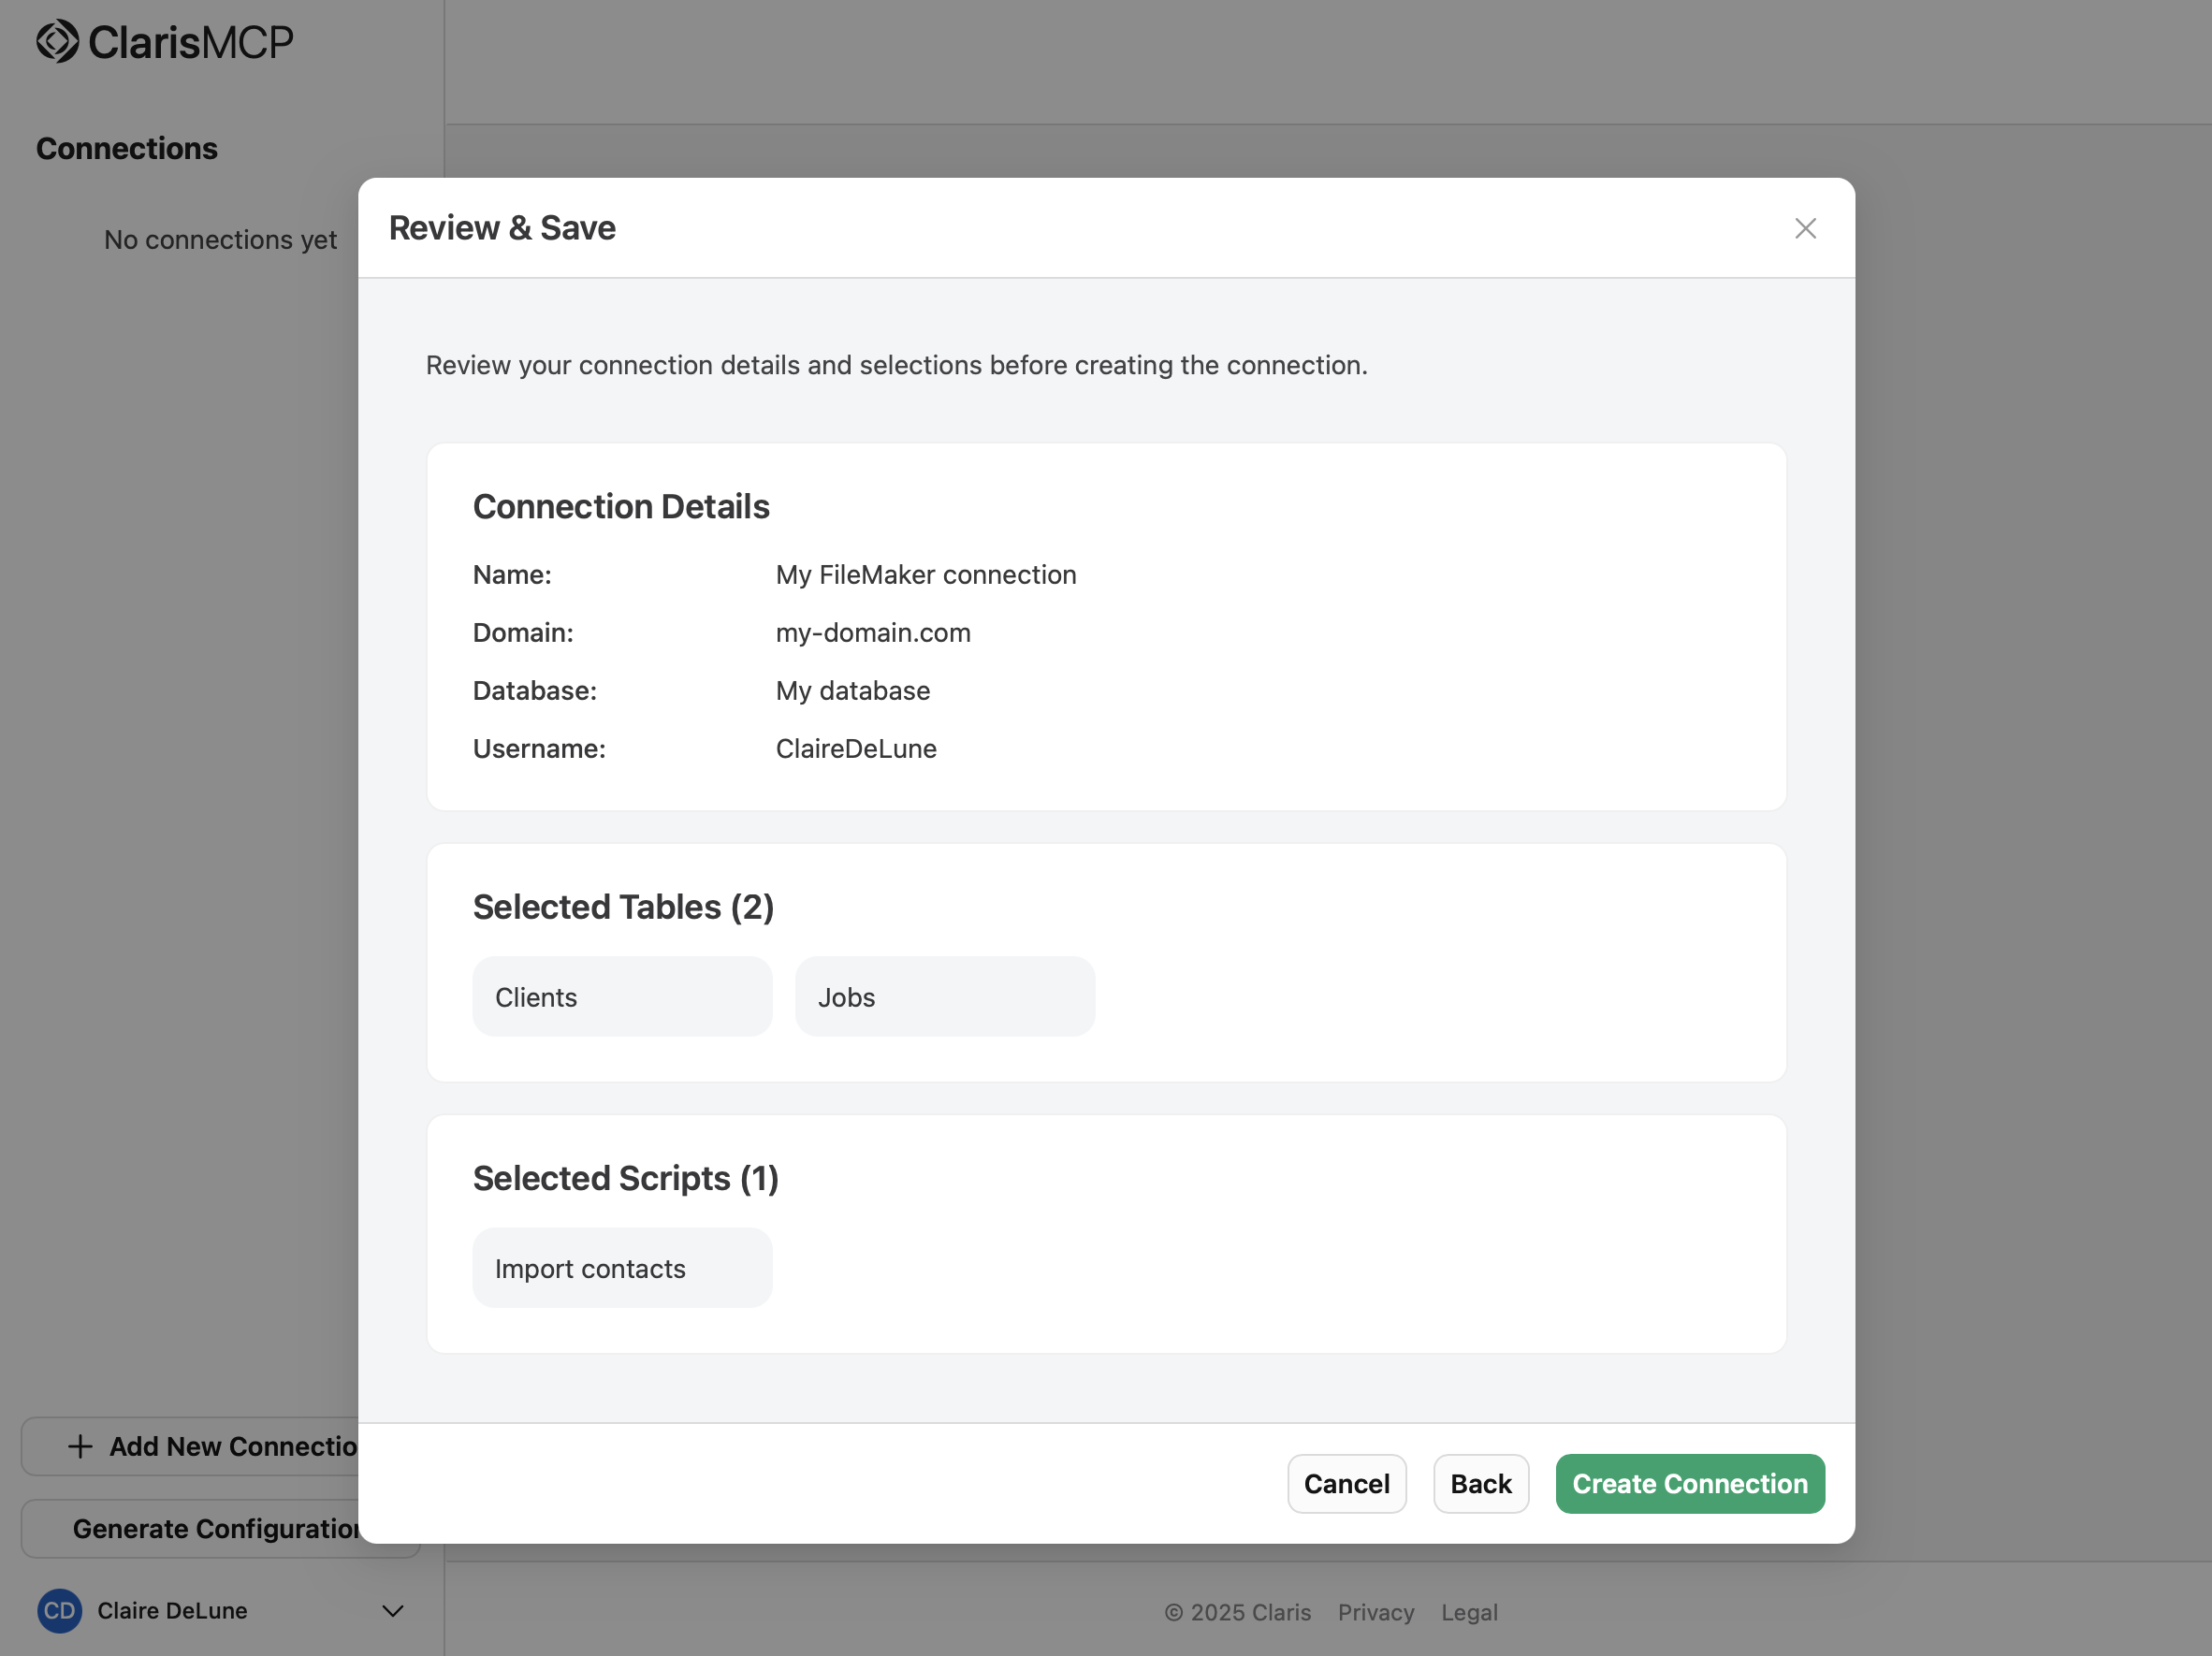
Task: Click the Selected Tables heading
Action: click(623, 906)
